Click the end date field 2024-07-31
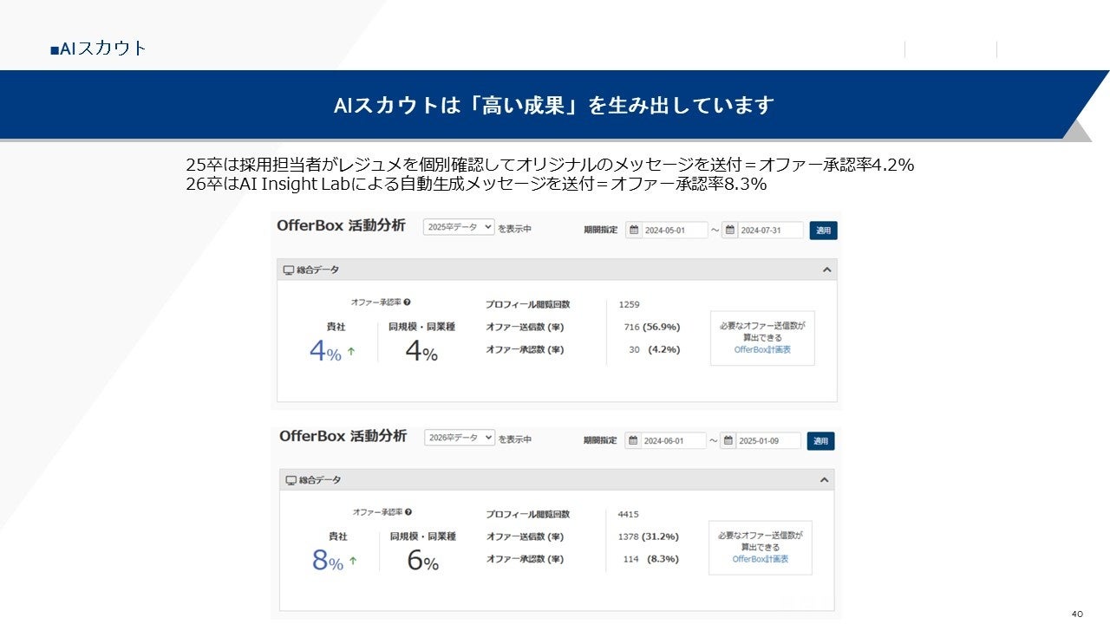Image resolution: width=1110 pixels, height=624 pixels. click(771, 231)
